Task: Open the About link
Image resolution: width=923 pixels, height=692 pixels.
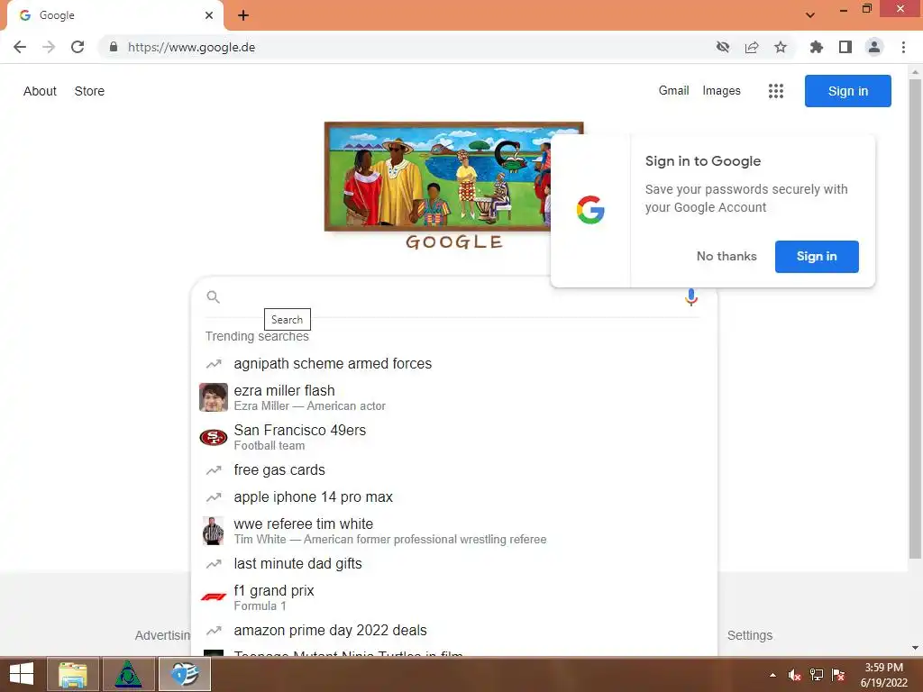Action: (x=40, y=91)
